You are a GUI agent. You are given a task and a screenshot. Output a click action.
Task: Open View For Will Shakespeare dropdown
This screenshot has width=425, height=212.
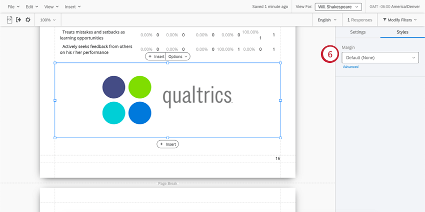click(338, 7)
